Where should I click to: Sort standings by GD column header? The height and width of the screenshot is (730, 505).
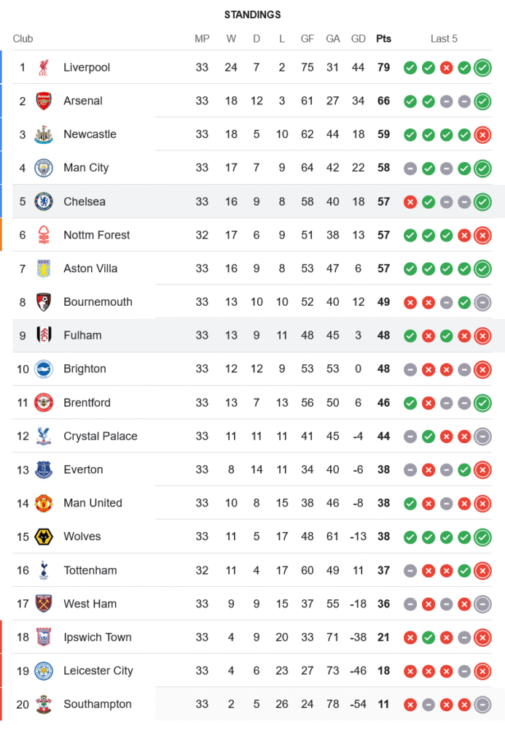(359, 39)
